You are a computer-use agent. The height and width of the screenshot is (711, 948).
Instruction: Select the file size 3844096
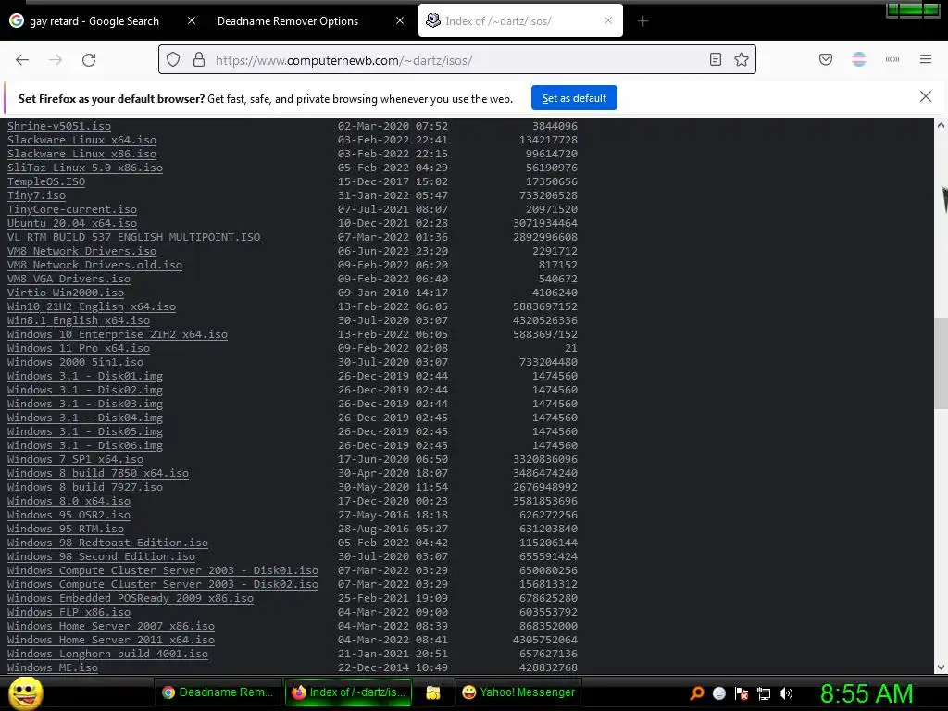click(x=555, y=126)
